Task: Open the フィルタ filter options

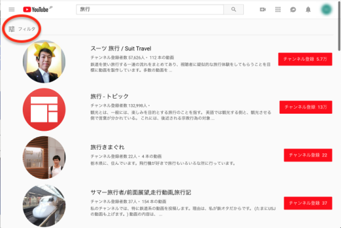Action: click(22, 29)
